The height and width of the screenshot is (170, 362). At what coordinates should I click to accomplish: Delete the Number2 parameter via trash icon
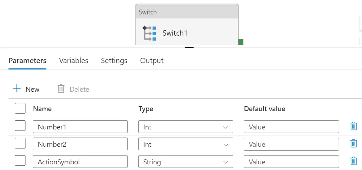tap(354, 143)
